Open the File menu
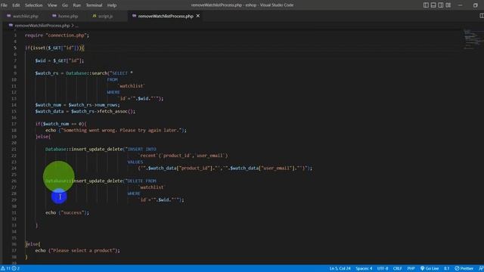 pos(4,5)
